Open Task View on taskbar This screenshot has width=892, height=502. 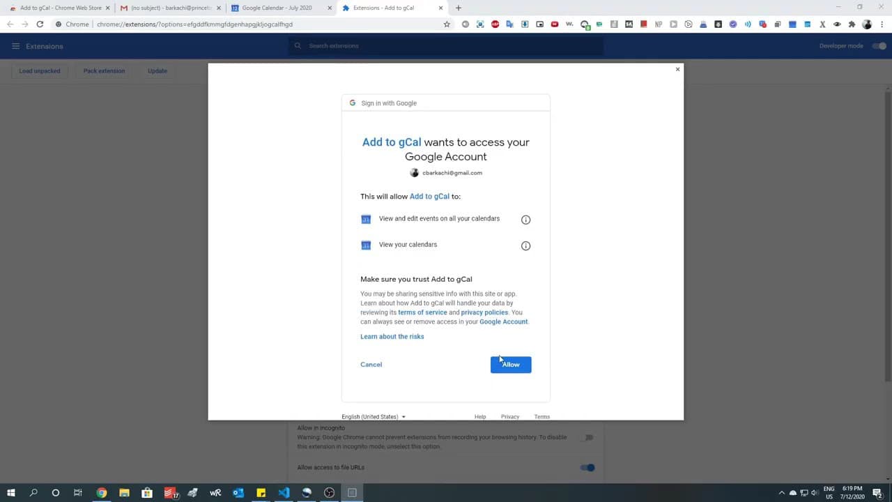click(x=78, y=493)
